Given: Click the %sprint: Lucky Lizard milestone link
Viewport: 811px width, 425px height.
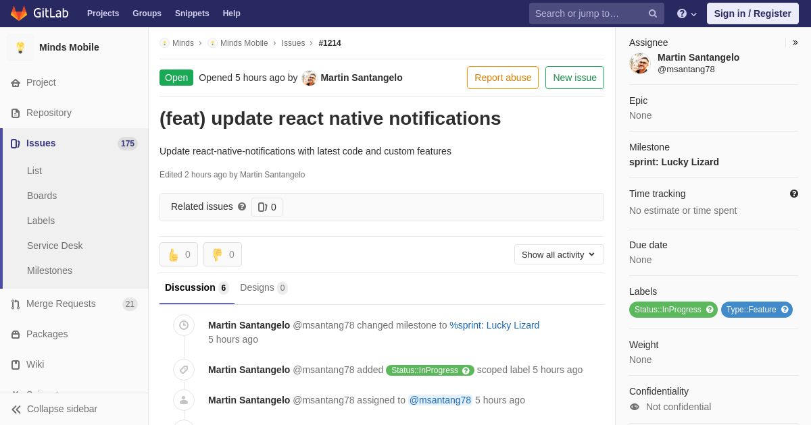Looking at the screenshot, I should [495, 325].
